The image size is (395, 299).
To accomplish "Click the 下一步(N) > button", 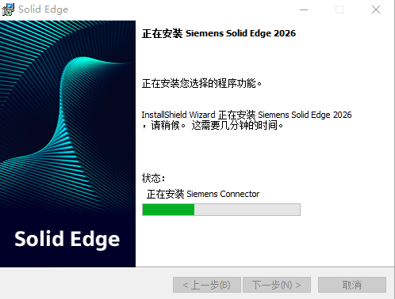I will [x=277, y=285].
